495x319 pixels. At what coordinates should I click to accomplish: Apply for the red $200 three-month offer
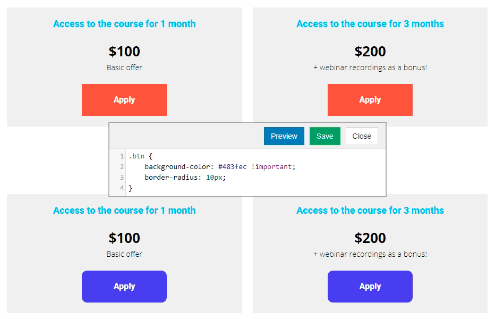pyautogui.click(x=370, y=100)
